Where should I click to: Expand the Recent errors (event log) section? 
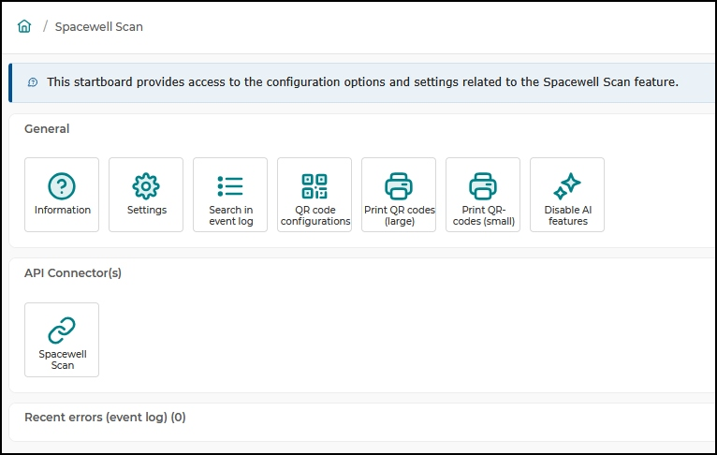point(105,418)
